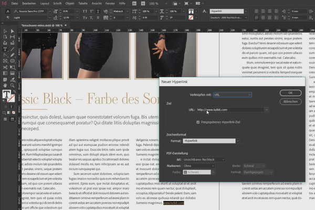Open Adobe Bridge via Br icon
The height and width of the screenshot is (210, 315).
(x=134, y=4)
